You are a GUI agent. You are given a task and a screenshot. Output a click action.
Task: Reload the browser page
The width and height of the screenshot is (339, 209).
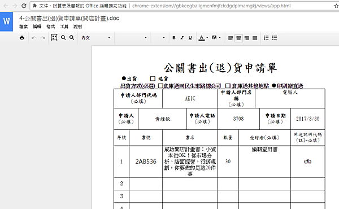coord(24,6)
